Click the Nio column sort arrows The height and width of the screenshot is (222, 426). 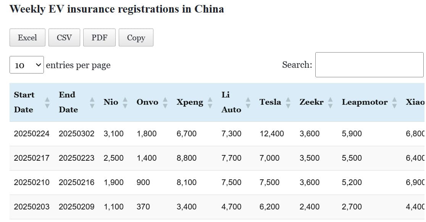[125, 102]
